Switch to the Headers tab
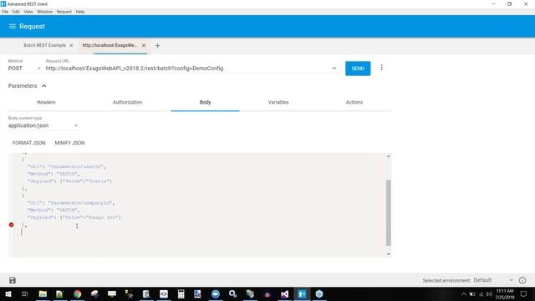The width and height of the screenshot is (535, 301). click(46, 102)
